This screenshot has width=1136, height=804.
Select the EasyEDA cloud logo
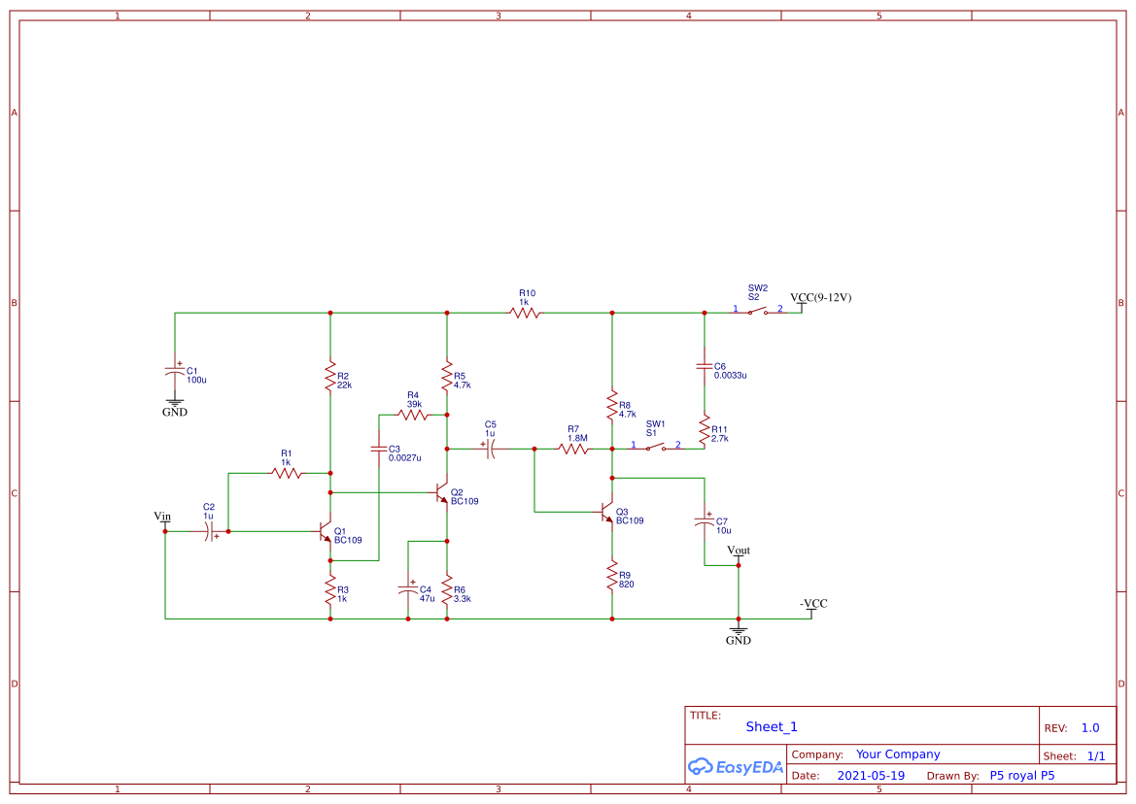[x=734, y=767]
